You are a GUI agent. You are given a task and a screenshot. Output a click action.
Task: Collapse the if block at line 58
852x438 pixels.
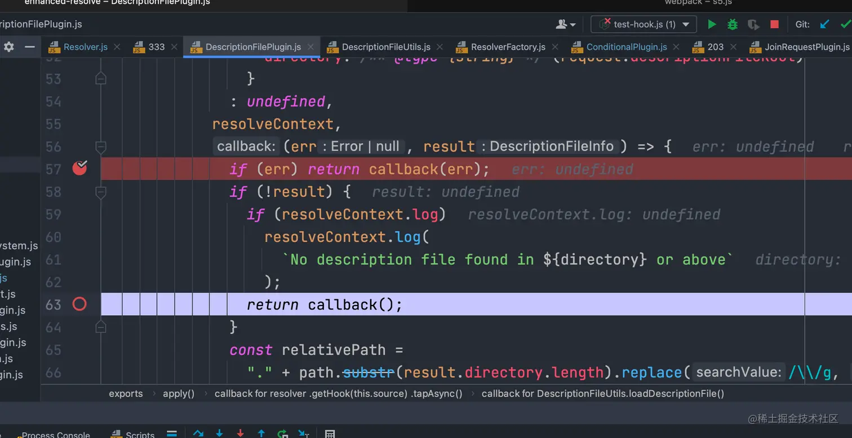(x=101, y=192)
